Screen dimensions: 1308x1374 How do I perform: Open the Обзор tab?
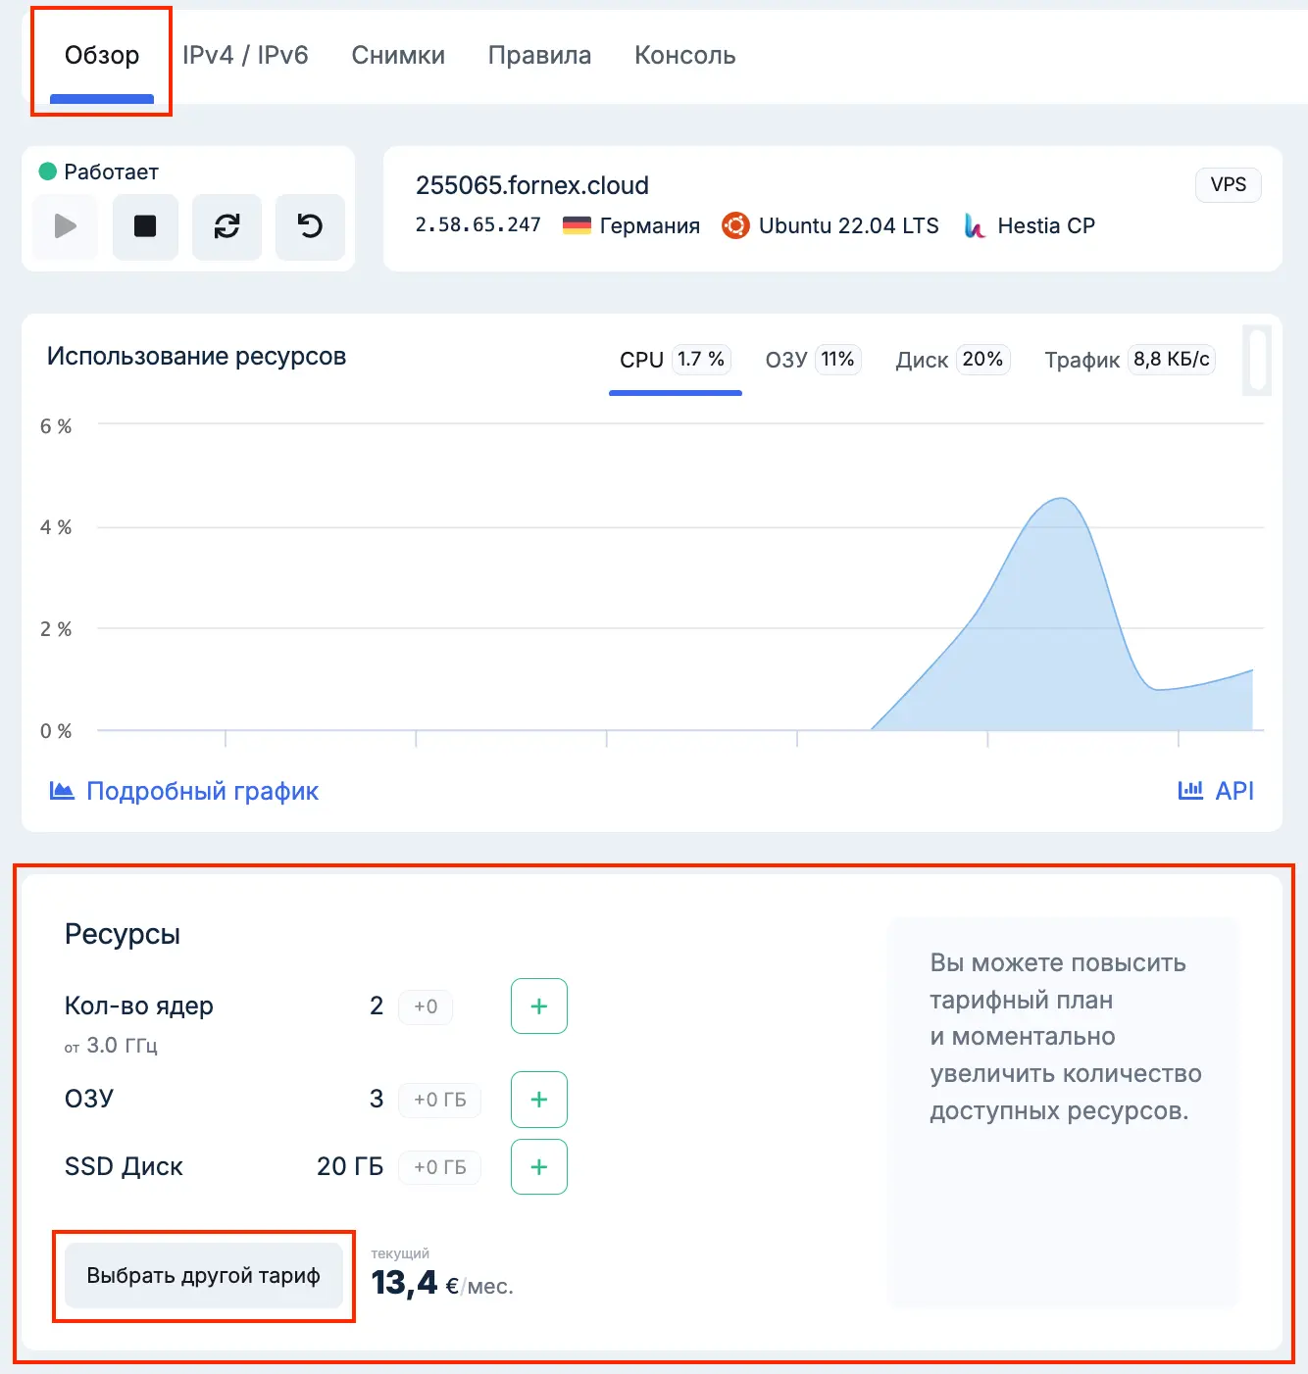point(102,55)
